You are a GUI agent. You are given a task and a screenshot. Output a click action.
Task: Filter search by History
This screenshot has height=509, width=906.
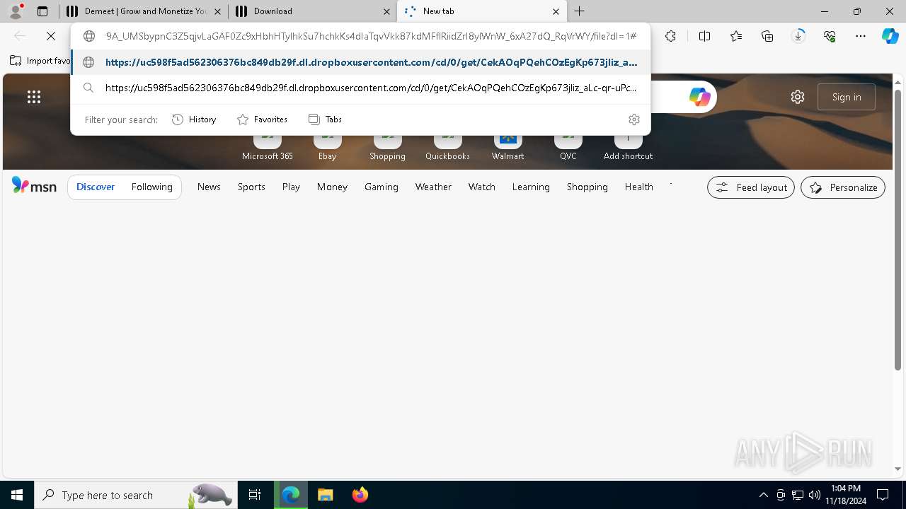[194, 119]
